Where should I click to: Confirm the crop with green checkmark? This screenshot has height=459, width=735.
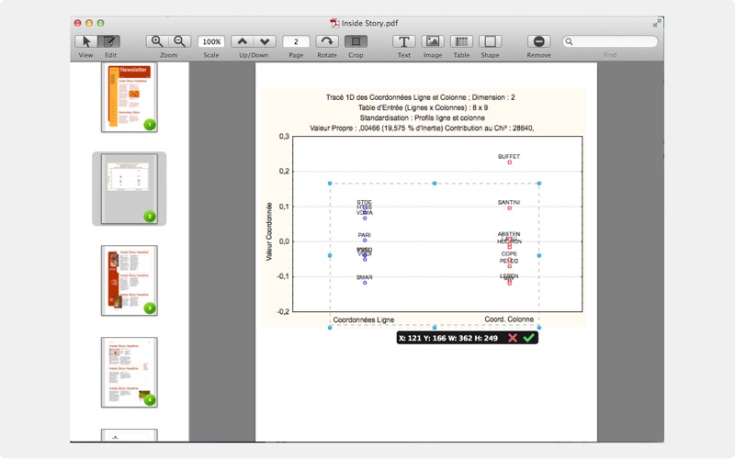click(529, 338)
